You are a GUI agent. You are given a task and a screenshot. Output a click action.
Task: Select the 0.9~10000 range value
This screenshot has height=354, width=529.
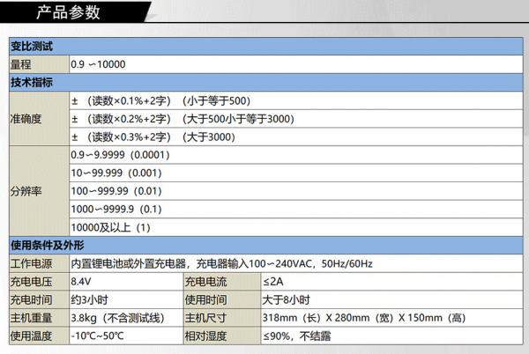100,64
